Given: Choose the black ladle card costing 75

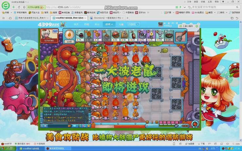Looking at the screenshot, I should (80, 36).
